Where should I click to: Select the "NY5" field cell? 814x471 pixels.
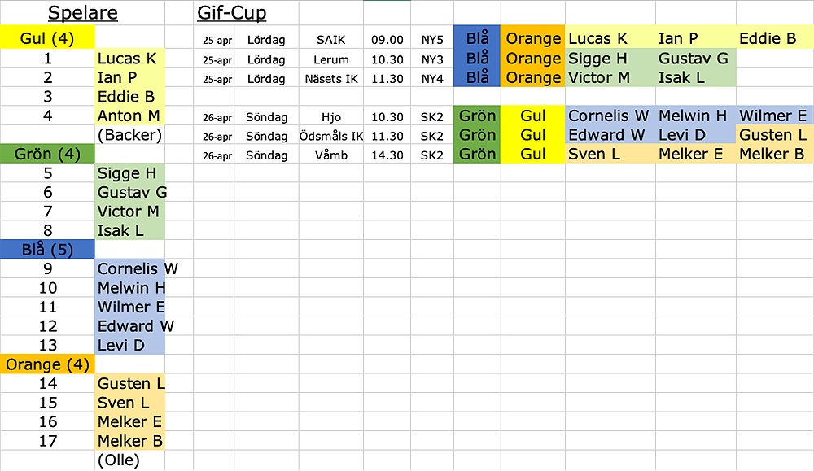[x=432, y=39]
